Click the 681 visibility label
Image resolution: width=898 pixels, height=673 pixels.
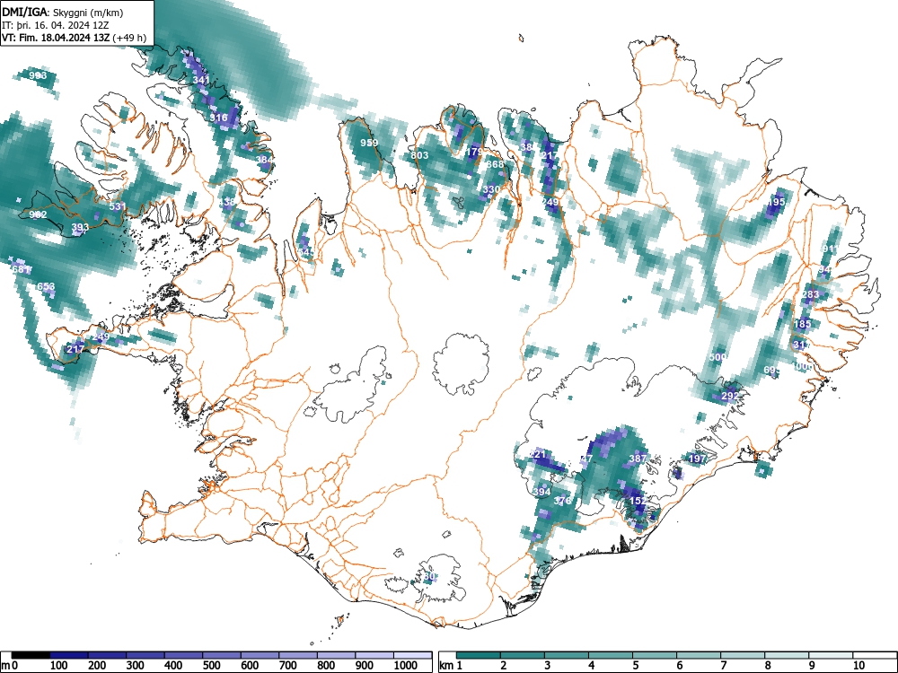click(21, 269)
